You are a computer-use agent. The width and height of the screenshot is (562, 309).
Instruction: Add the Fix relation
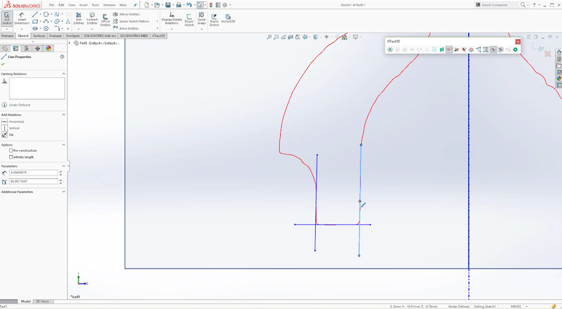pos(5,135)
